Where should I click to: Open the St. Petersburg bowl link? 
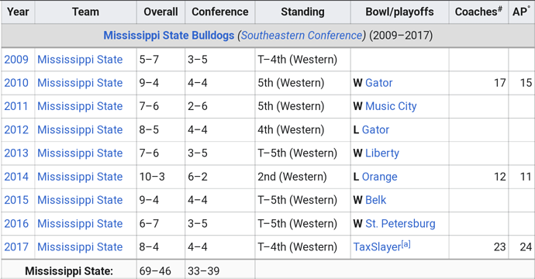(x=400, y=224)
